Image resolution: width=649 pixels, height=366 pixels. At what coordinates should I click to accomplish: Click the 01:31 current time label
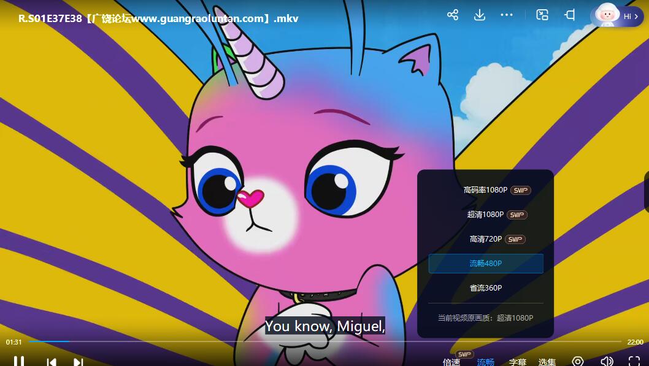[13, 342]
